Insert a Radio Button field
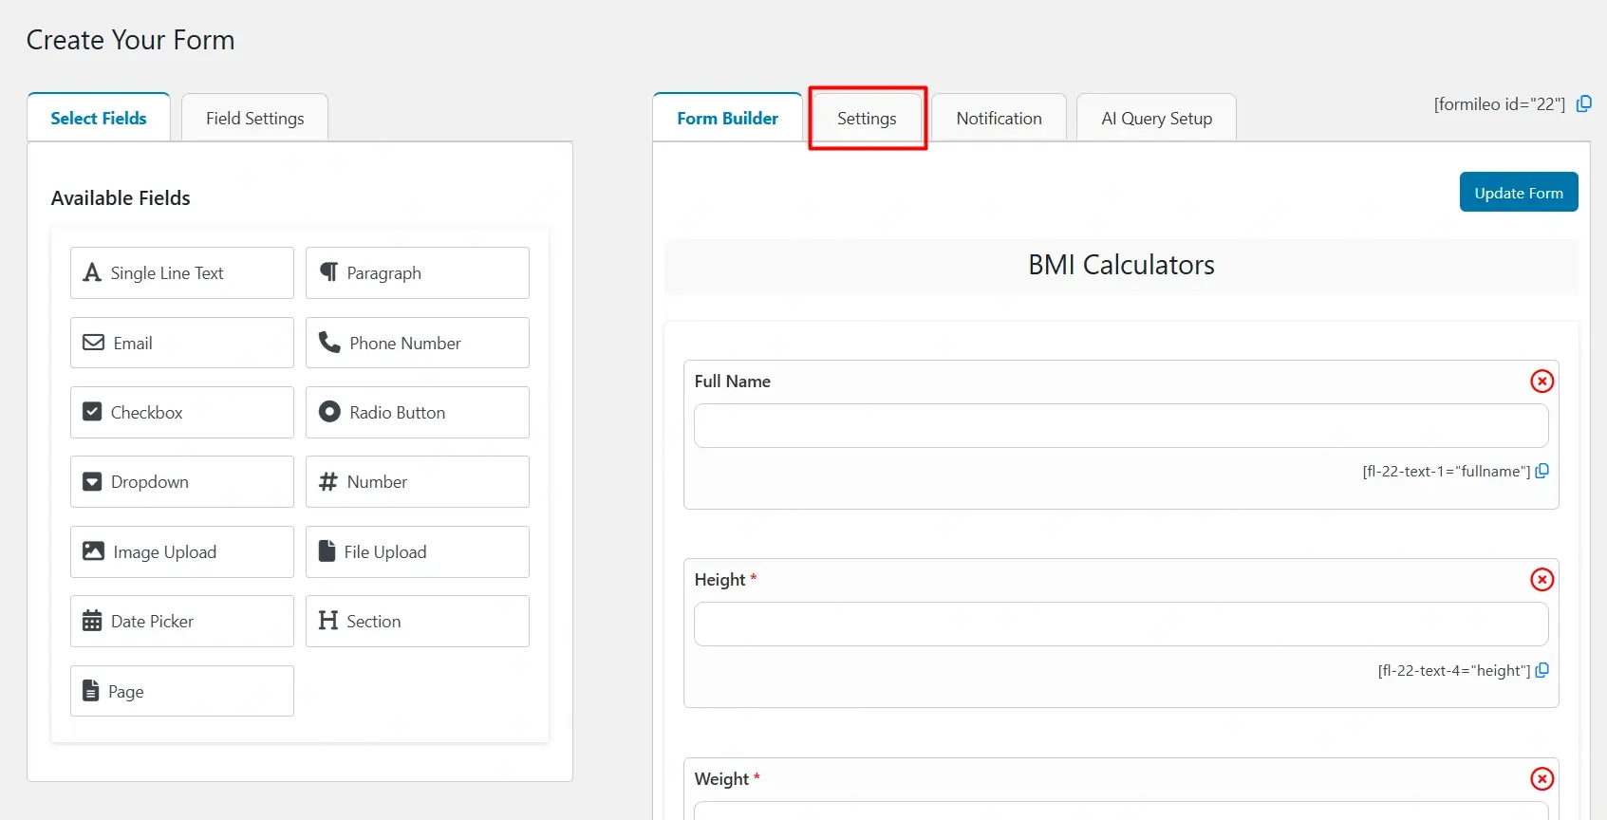Screen dimensions: 1607x820 418,413
